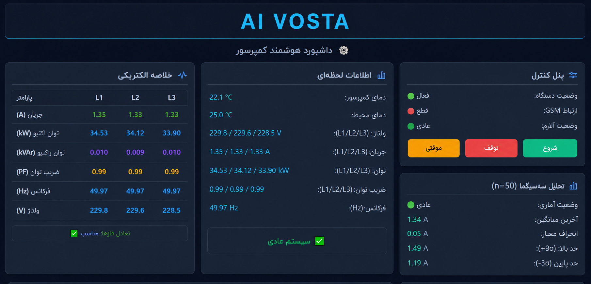The height and width of the screenshot is (284, 591).
Task: Click the L3 column header
Action: click(172, 97)
